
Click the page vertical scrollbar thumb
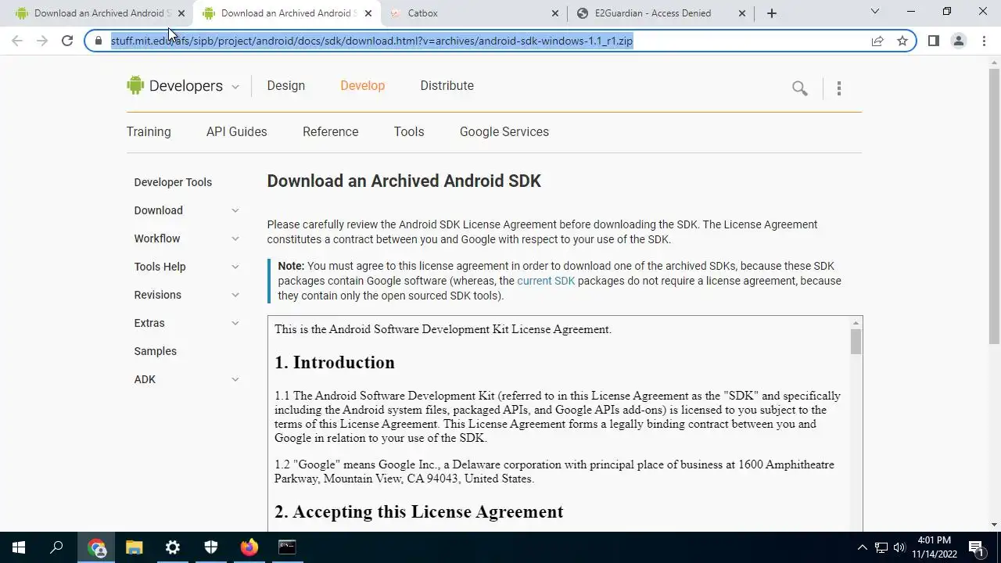994,206
